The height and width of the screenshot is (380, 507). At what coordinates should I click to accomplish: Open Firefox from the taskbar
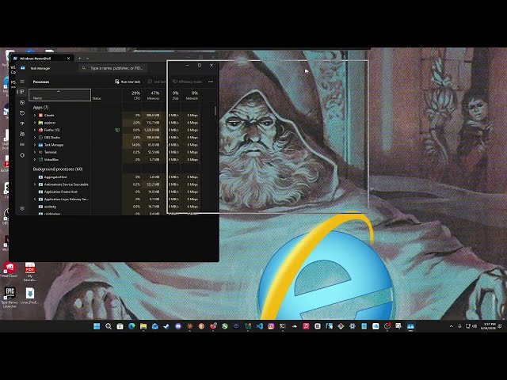pyautogui.click(x=213, y=326)
